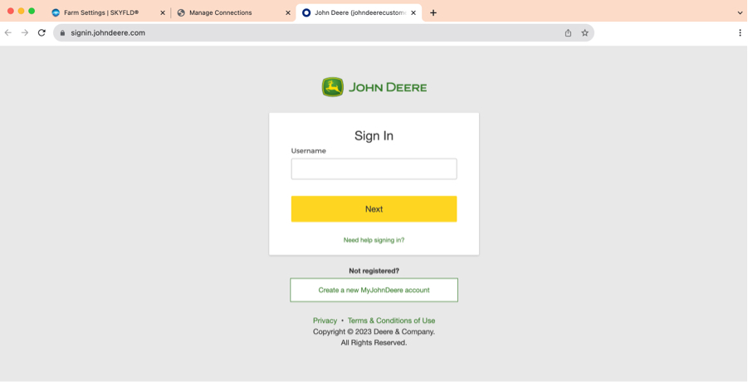
Task: Click the All Rights Reserved text
Action: tap(374, 342)
